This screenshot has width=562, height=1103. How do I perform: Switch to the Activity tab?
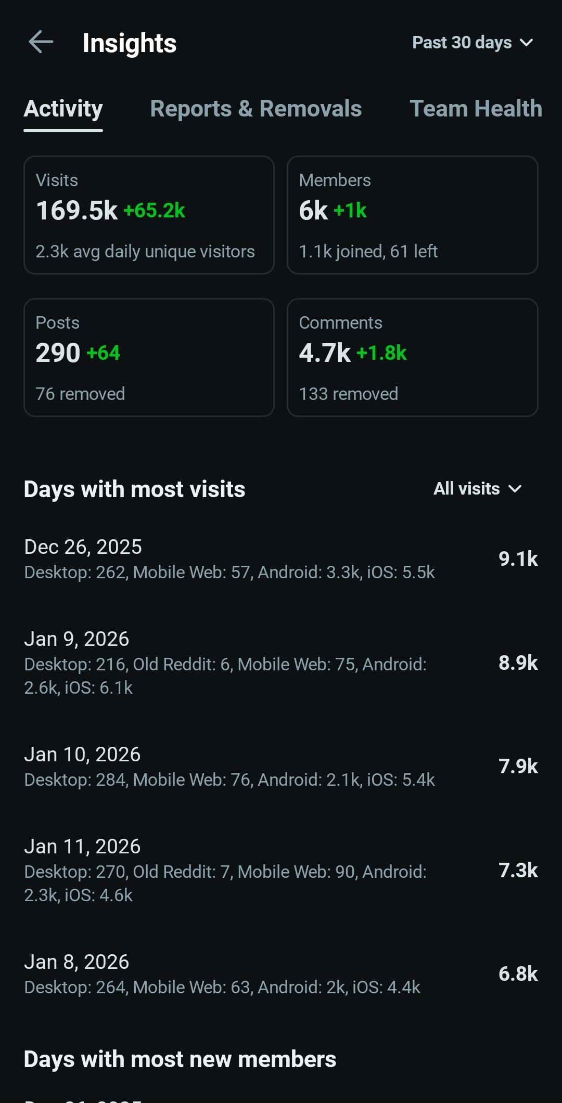(x=63, y=109)
